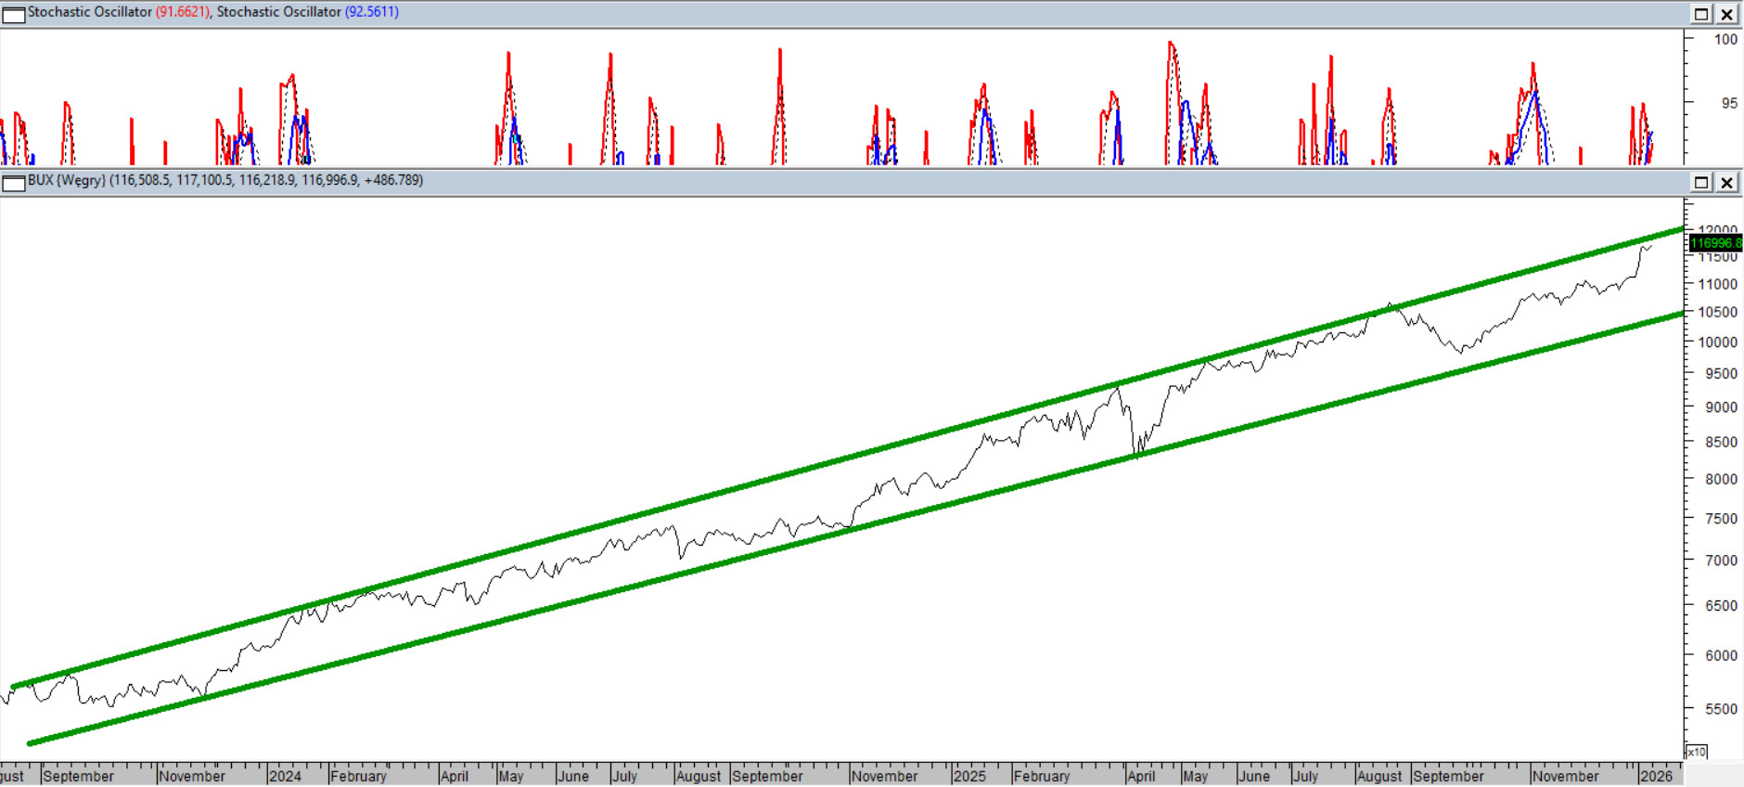Click the 2024 label on time axis
The image size is (1744, 787).
(x=285, y=776)
